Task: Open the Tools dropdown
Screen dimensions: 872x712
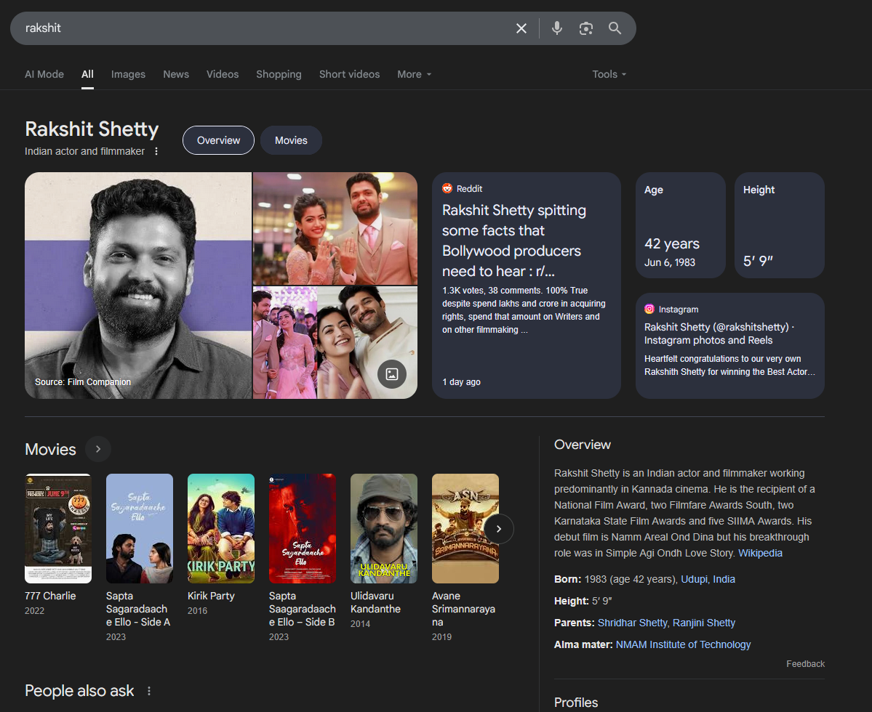Action: [609, 74]
